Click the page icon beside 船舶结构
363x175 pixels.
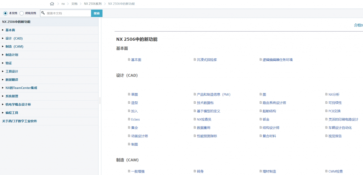point(261,111)
